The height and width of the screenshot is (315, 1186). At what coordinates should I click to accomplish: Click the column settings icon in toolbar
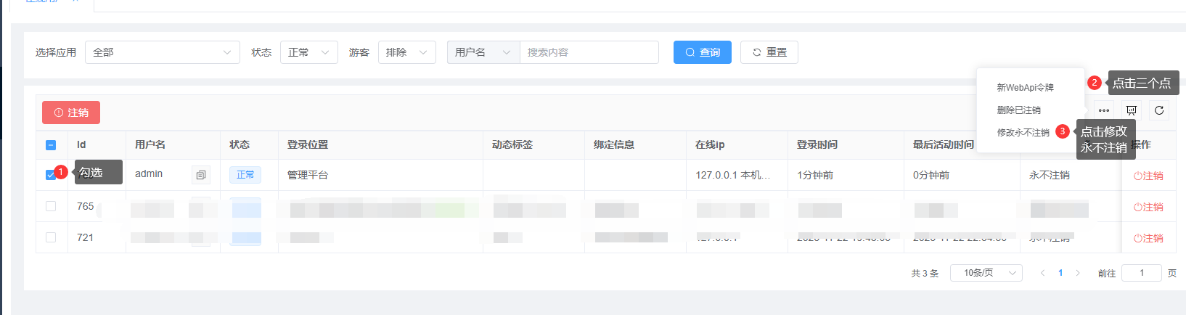click(x=1131, y=110)
